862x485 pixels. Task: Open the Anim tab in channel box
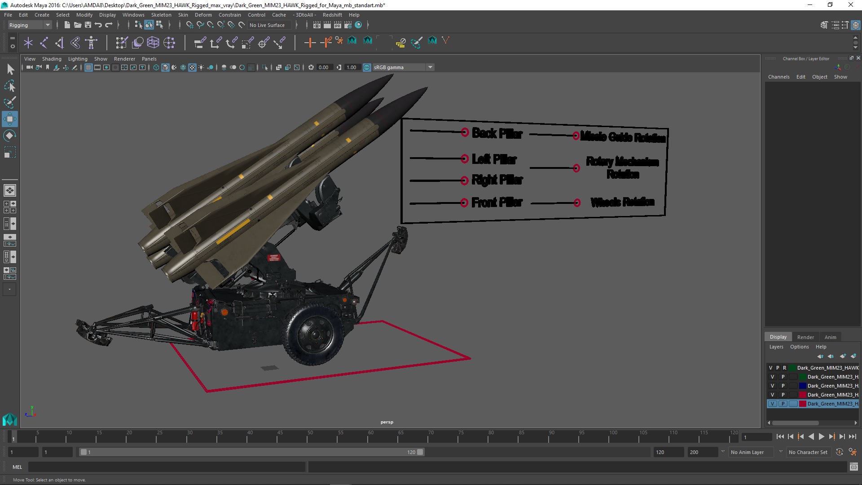pyautogui.click(x=830, y=336)
